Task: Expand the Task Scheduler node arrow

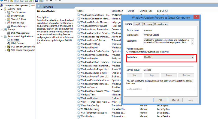Action: point(5,12)
